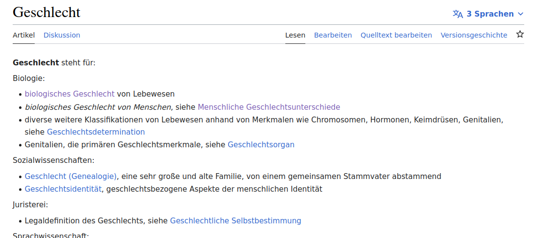The image size is (533, 238).
Task: Open the Geschlechtsdetermination link
Action: coord(96,132)
